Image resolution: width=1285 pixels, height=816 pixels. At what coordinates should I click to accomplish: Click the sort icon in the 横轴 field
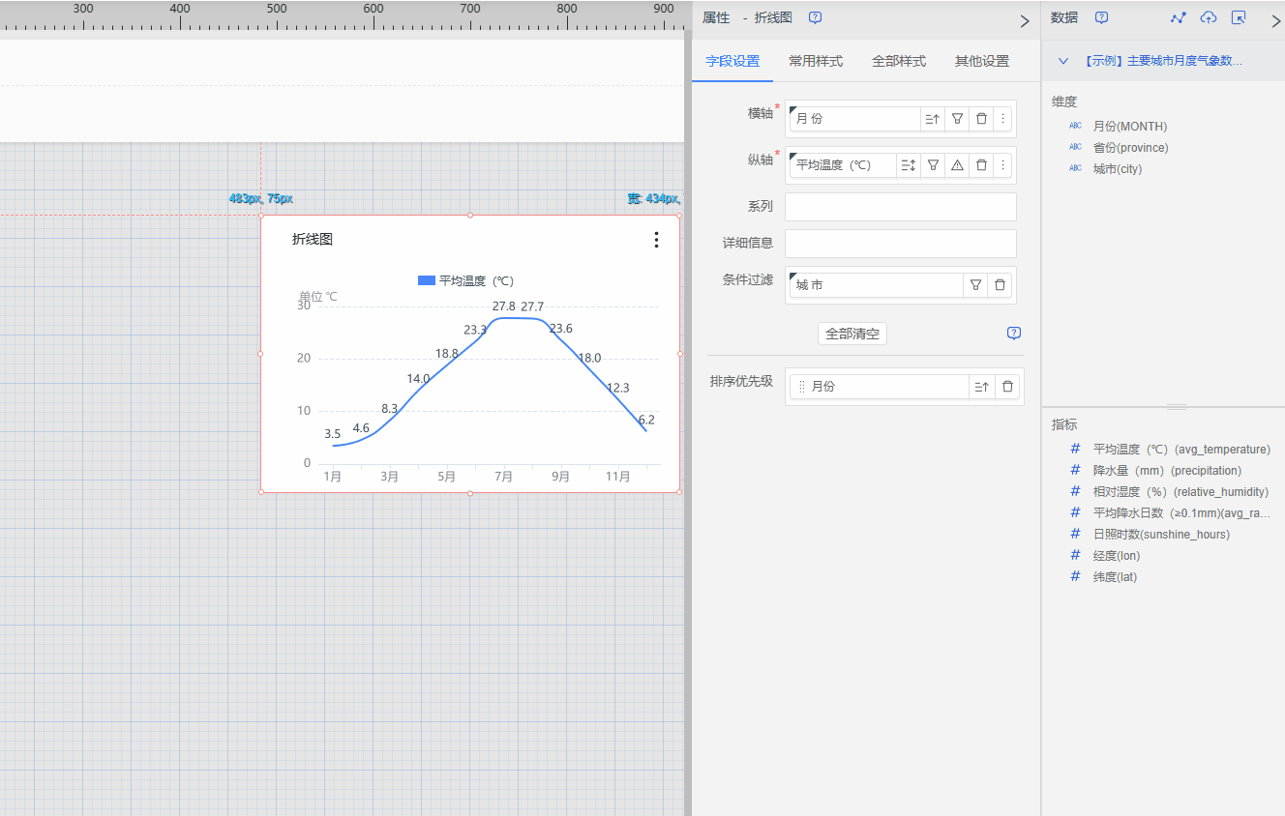click(932, 119)
